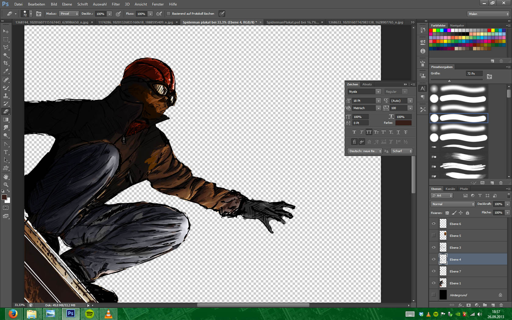Delete layer with Layers panel trash icon
Screen dimensions: 512x320
(x=501, y=305)
